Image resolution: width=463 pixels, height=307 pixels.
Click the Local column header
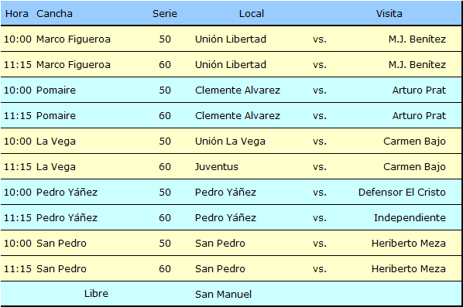(x=252, y=14)
